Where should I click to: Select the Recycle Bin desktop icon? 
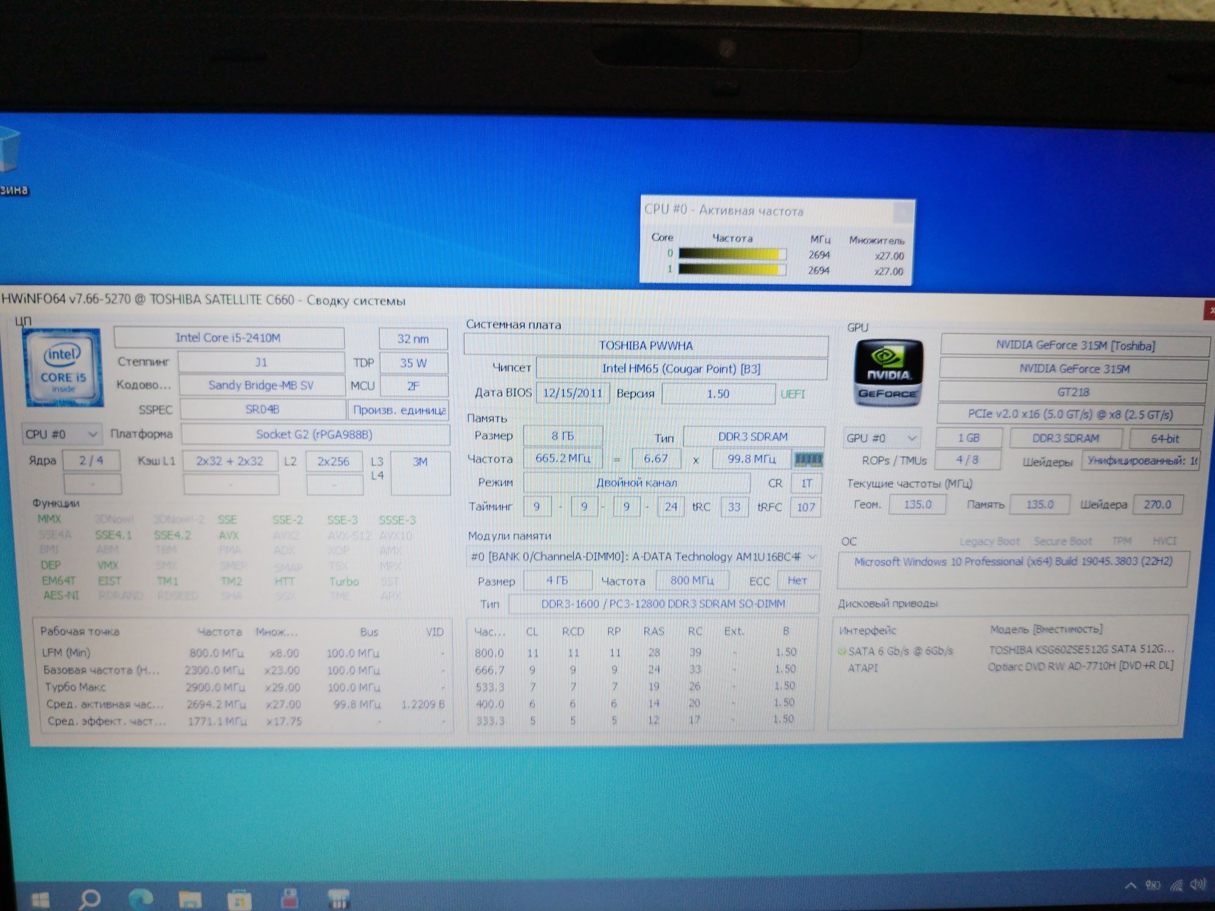pyautogui.click(x=11, y=161)
